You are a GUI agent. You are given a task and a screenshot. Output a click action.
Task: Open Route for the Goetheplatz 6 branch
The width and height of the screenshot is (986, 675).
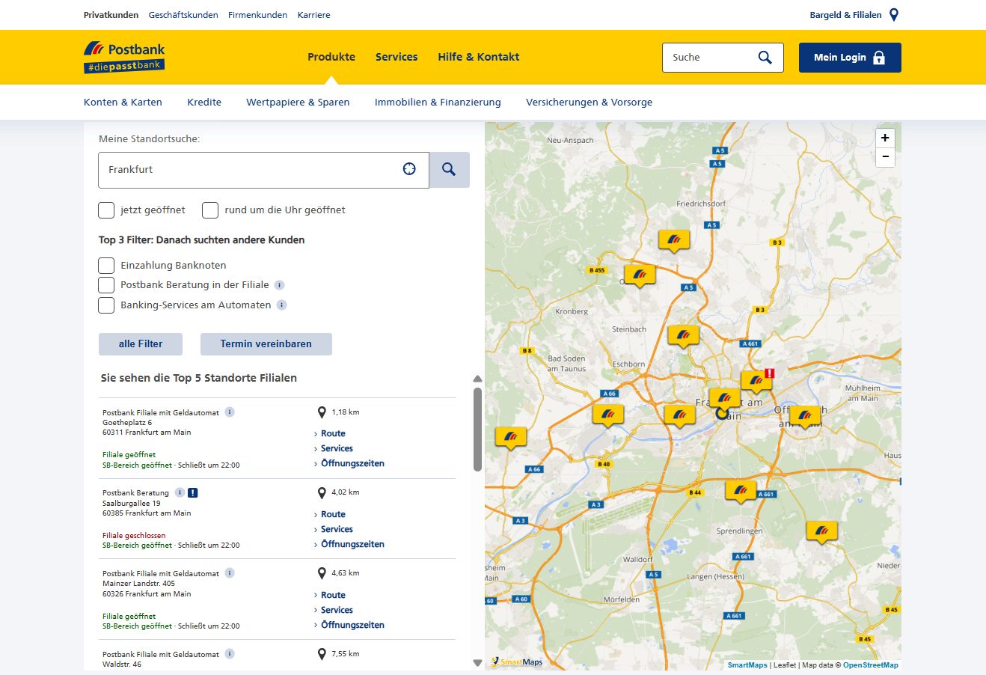(x=333, y=433)
